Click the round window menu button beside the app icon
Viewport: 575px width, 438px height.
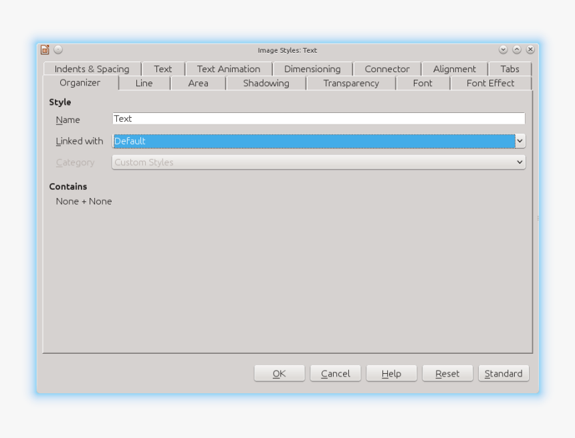click(58, 49)
